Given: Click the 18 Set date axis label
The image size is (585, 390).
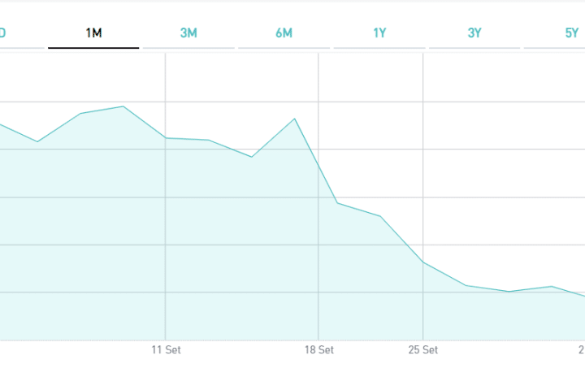Looking at the screenshot, I should tap(319, 350).
